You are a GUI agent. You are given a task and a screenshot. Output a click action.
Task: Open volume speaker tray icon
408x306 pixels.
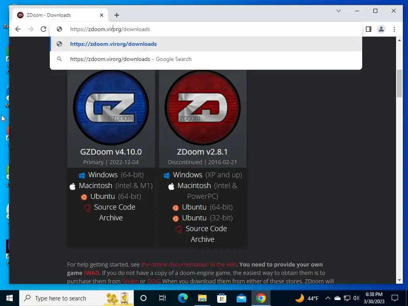(x=356, y=298)
